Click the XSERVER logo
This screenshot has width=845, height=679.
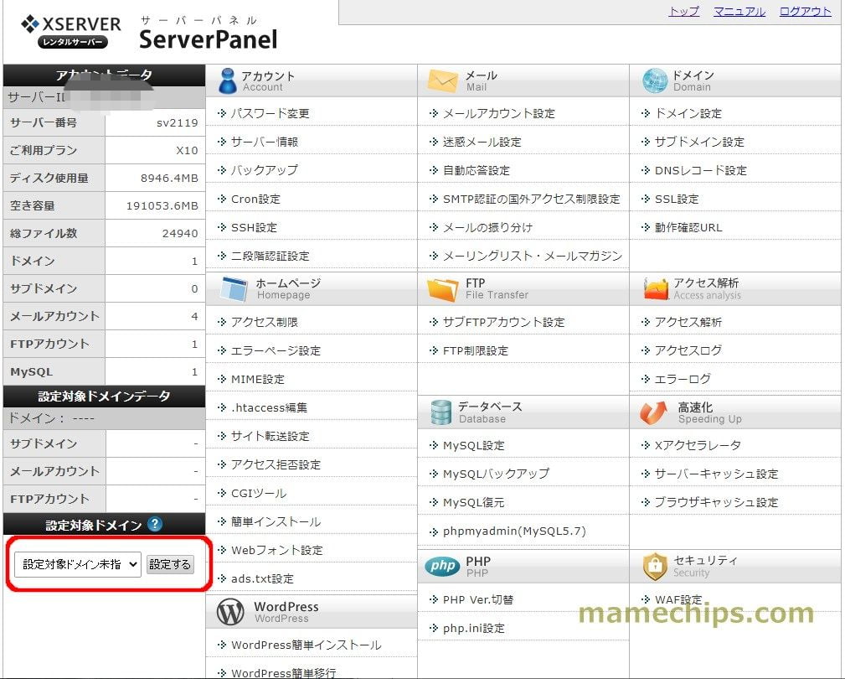click(71, 31)
